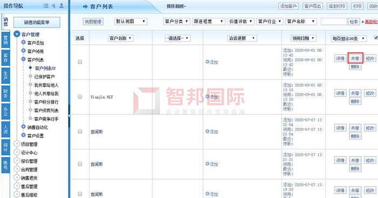Click the 检索 search button
Screen dimensions: 378x198
[x=354, y=22]
